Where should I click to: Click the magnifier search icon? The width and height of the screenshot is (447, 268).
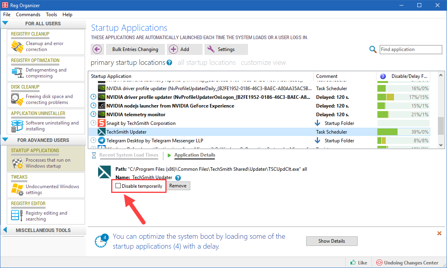coord(373,49)
